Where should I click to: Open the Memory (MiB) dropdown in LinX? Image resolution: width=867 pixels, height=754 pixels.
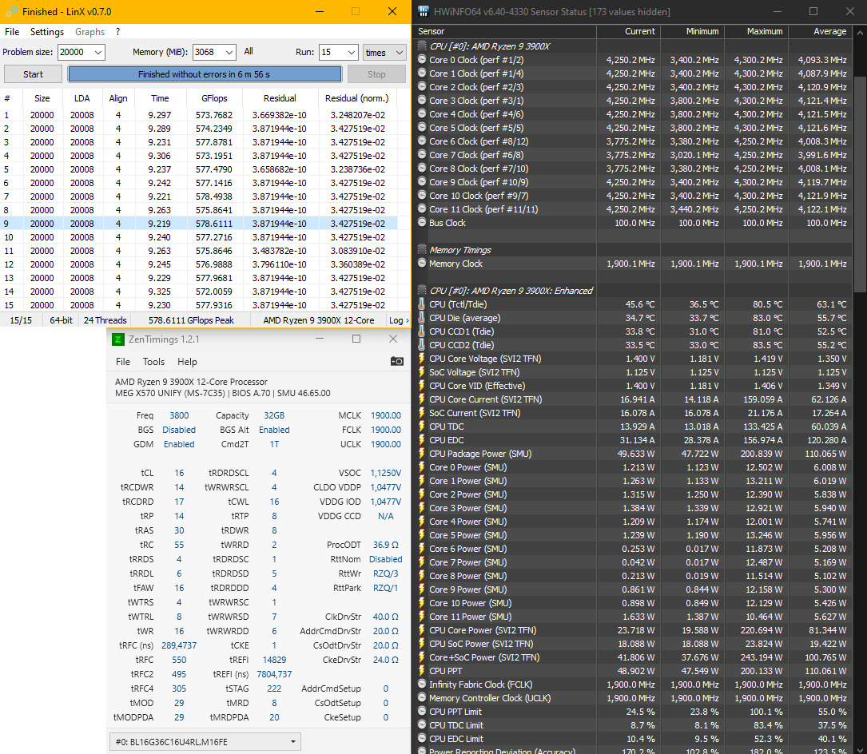coord(229,53)
